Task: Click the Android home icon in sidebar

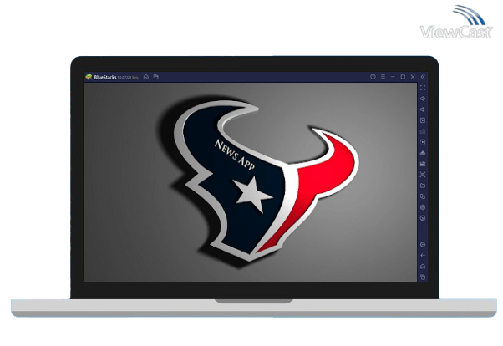Action: coord(423,267)
